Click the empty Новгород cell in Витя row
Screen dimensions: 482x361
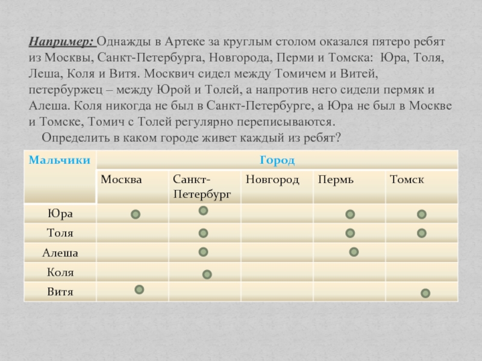tap(277, 292)
